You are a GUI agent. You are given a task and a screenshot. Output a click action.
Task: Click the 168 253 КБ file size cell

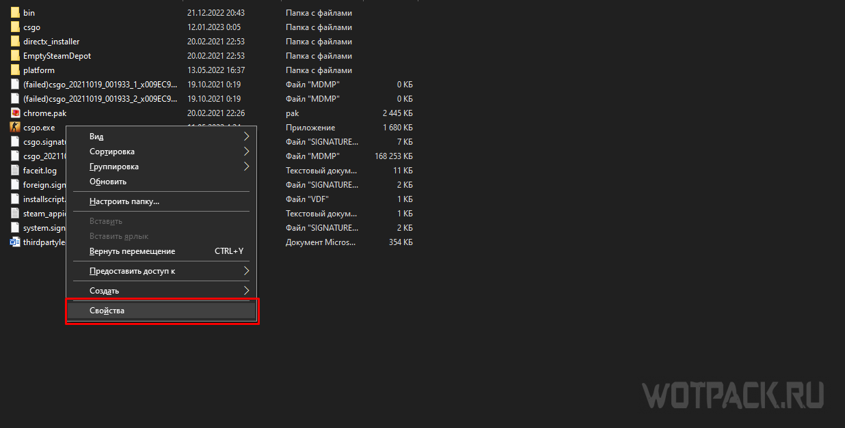point(393,156)
